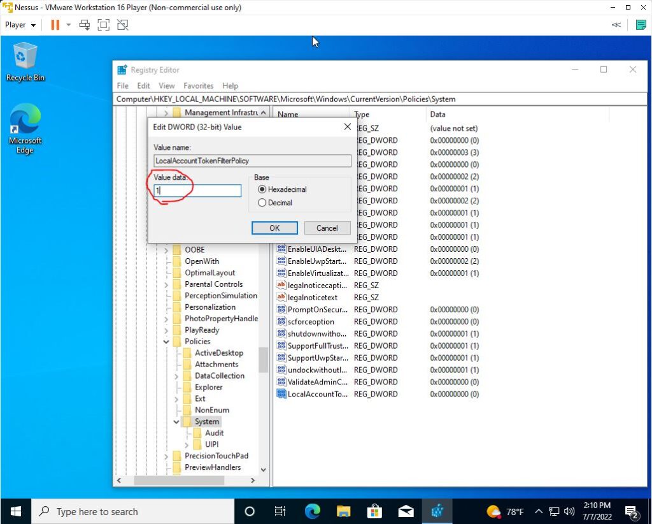Collapse the Policies tree node

(x=166, y=342)
